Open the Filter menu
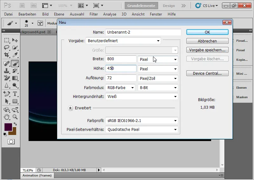Image resolution: width=254 pixels, height=180 pixels. click(94, 14)
